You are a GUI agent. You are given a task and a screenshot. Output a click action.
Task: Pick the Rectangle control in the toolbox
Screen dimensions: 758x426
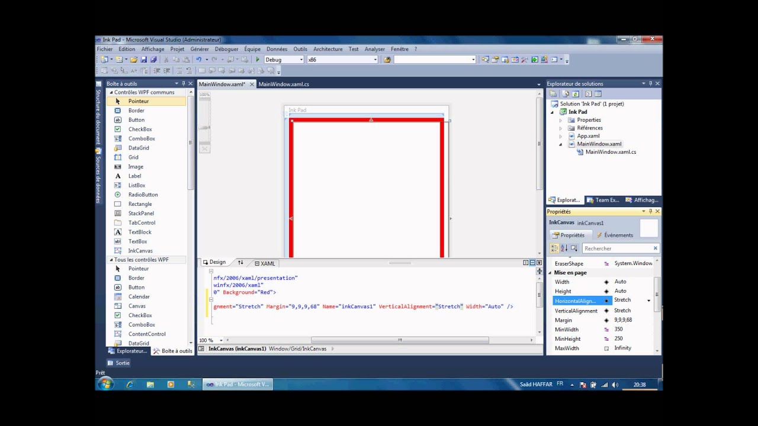pos(146,204)
